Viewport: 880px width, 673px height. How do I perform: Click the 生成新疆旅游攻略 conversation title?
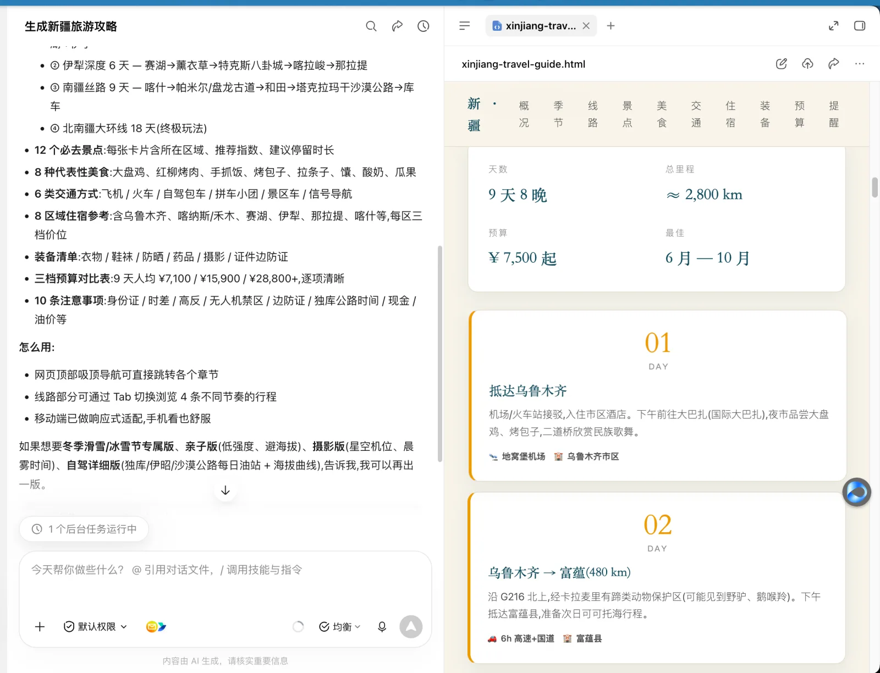click(x=71, y=26)
